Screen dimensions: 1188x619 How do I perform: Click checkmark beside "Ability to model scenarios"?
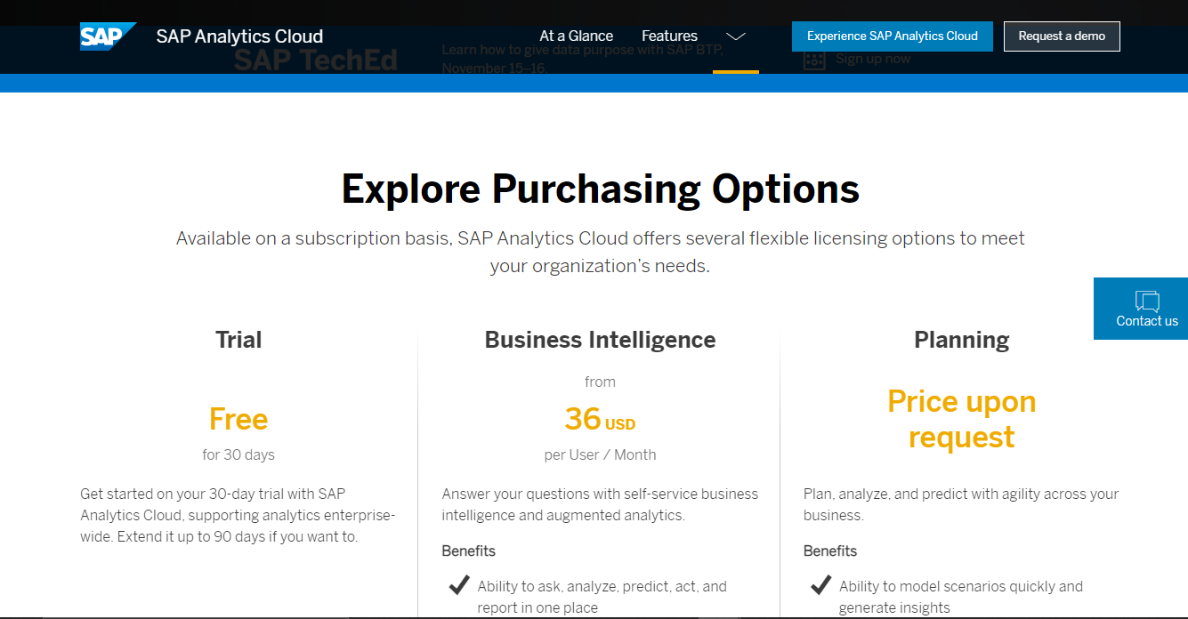(820, 585)
